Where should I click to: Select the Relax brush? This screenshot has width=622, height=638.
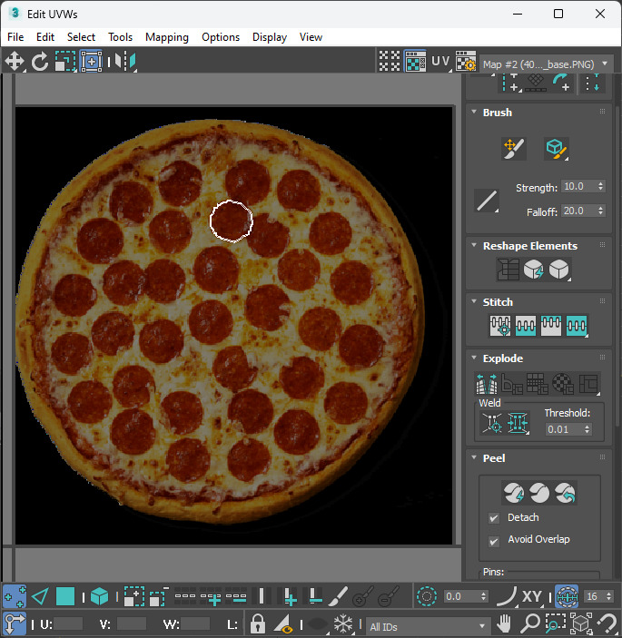point(556,149)
